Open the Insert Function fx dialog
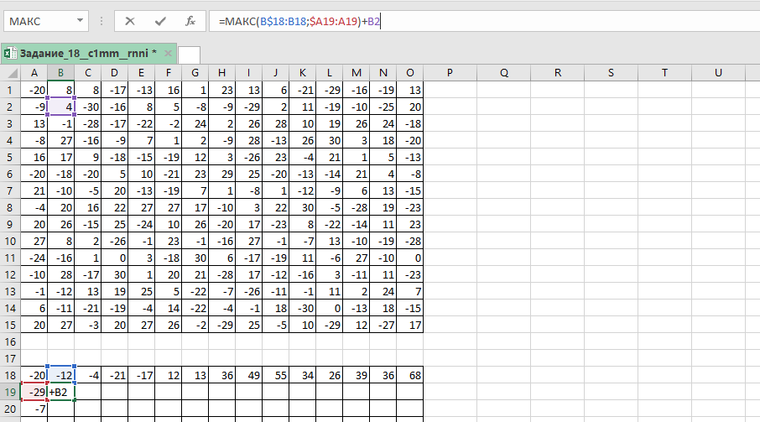760x422 pixels. pyautogui.click(x=190, y=21)
